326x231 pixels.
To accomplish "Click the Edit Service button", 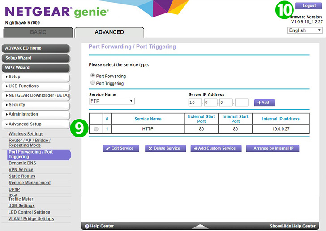I will coord(121,149).
